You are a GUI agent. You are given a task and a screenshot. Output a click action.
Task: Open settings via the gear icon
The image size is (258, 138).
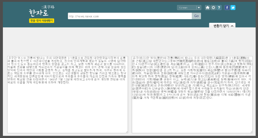point(213,8)
